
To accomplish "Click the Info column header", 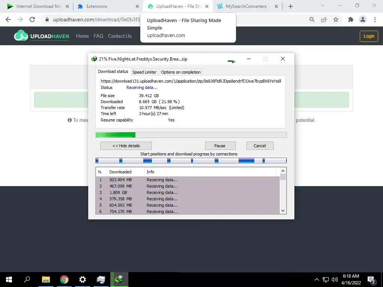I will [210, 172].
